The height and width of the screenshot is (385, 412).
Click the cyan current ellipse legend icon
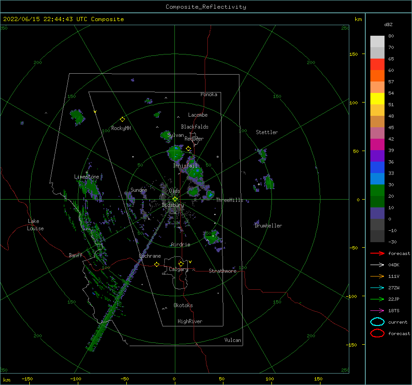377,322
